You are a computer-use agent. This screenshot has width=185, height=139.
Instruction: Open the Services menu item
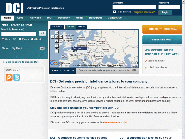tap(36, 18)
